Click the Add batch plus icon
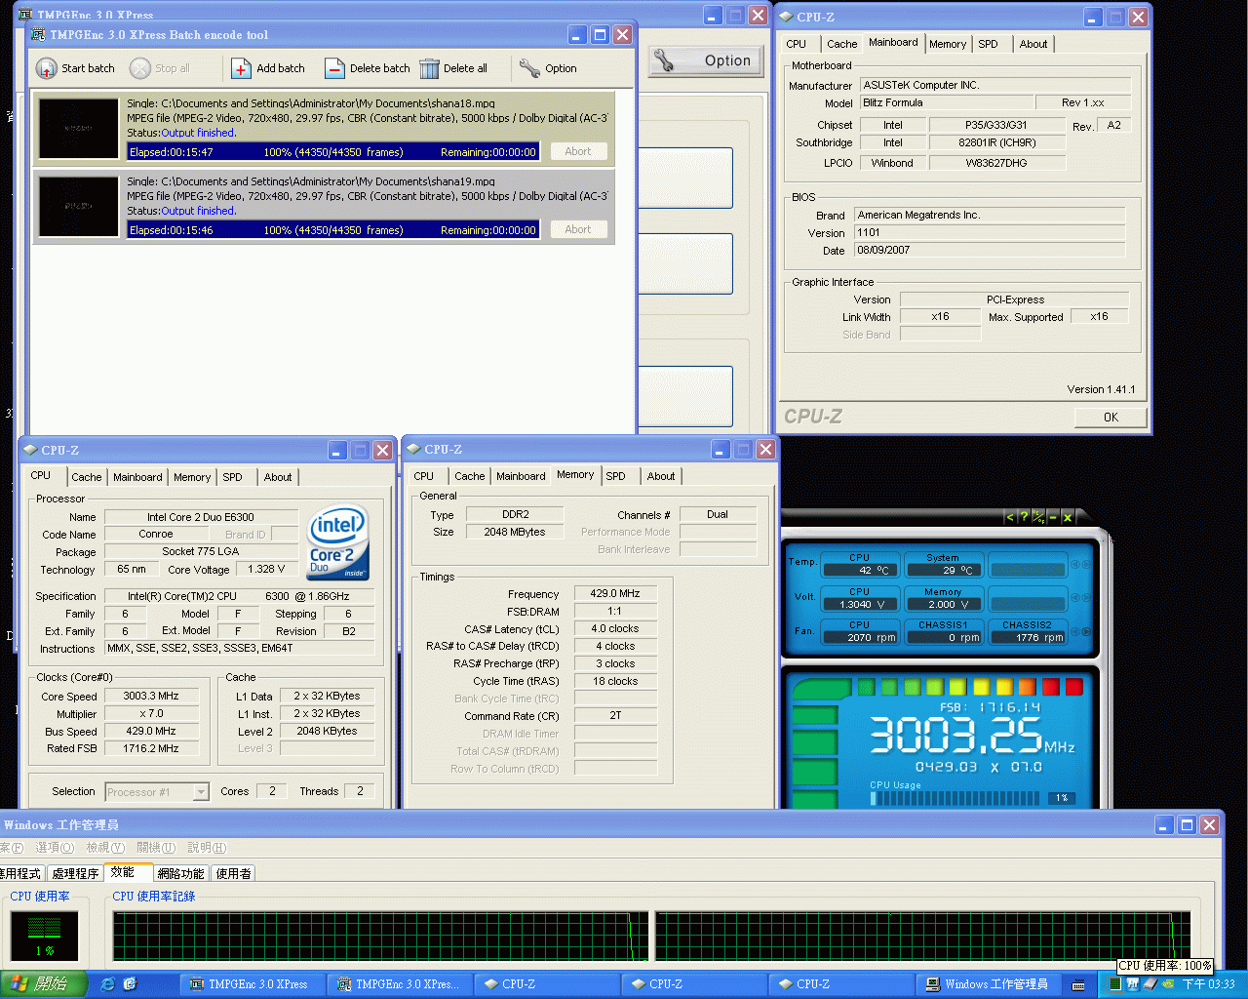Image resolution: width=1248 pixels, height=999 pixels. coord(241,68)
